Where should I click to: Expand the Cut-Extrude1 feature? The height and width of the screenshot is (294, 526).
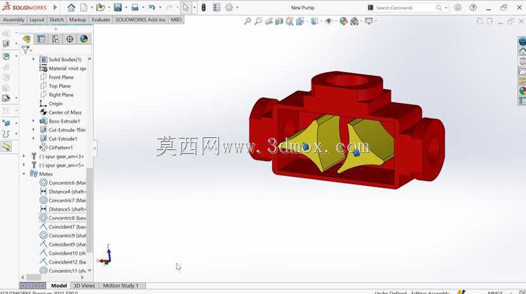33,138
